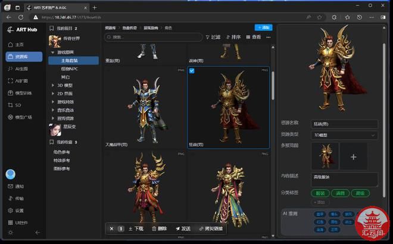
Task: Go back with the browser back arrow
Action: click(x=9, y=17)
